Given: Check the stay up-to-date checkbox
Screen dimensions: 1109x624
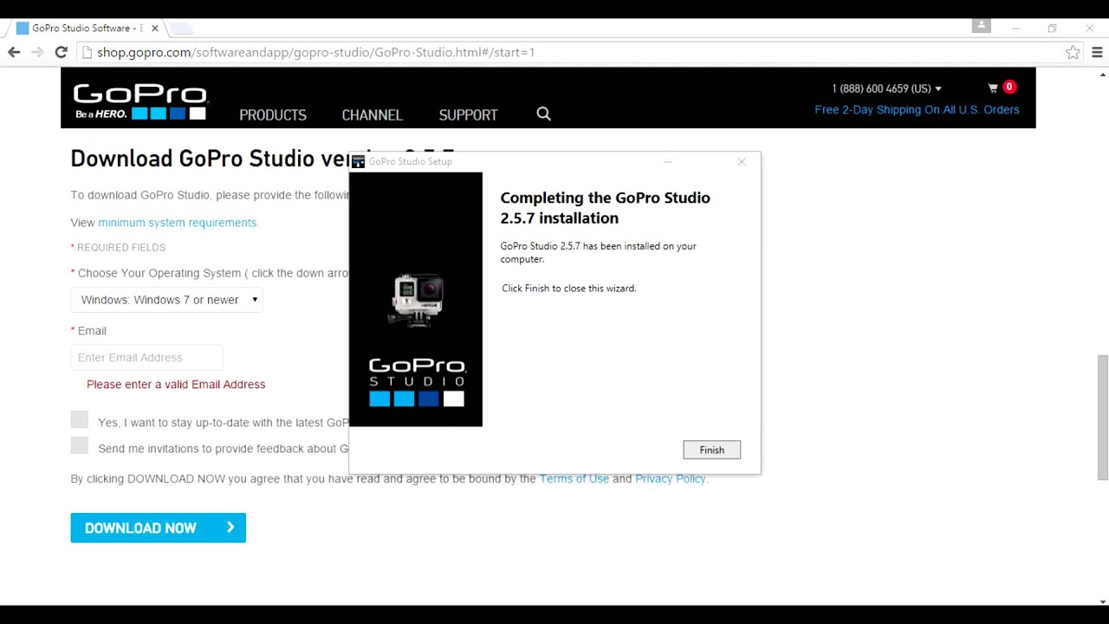Looking at the screenshot, I should tap(80, 419).
